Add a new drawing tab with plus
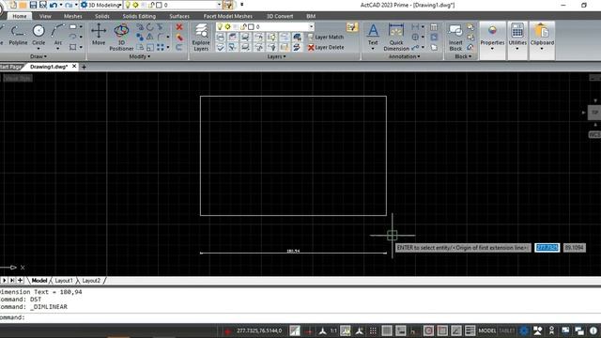The height and width of the screenshot is (338, 601). pos(84,67)
